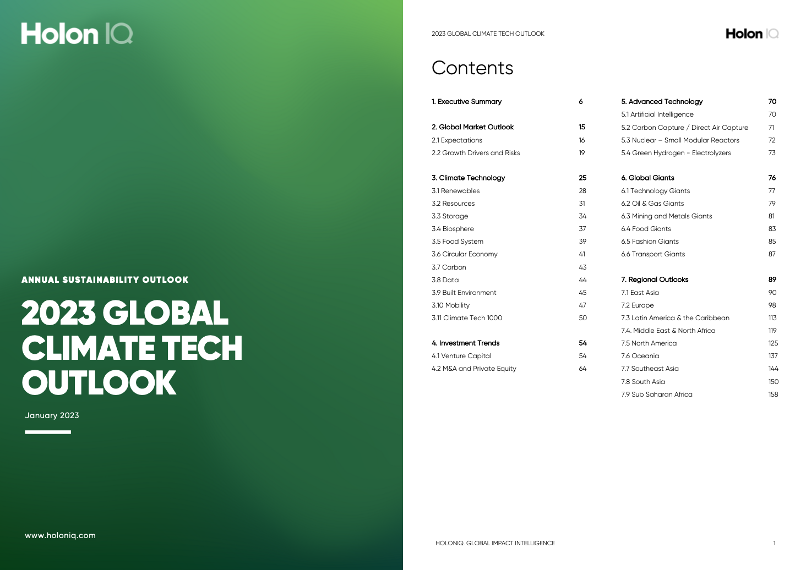806x570 pixels.
Task: Open 4.2 M&A and Private Equity
Action: pyautogui.click(x=474, y=368)
